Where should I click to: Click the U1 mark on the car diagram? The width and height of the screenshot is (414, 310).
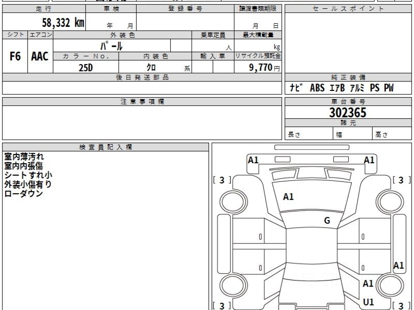point(368,302)
